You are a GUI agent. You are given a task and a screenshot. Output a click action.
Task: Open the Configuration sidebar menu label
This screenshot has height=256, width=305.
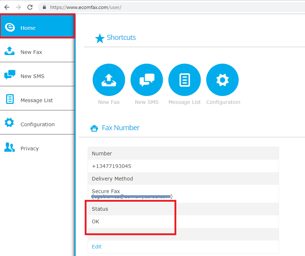37,124
